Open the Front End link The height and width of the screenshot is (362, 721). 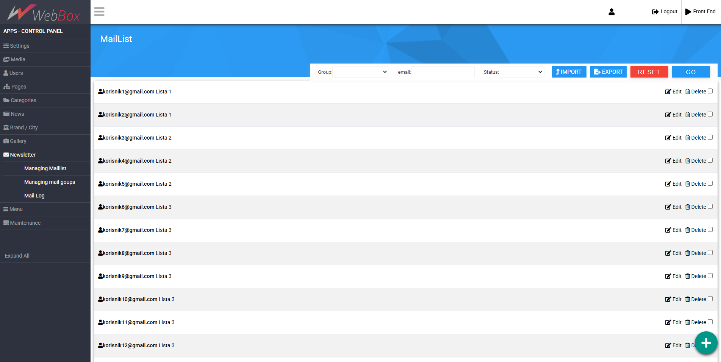pos(701,12)
